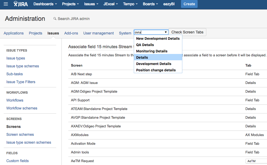Go to Custom fields link

pyautogui.click(x=17, y=161)
